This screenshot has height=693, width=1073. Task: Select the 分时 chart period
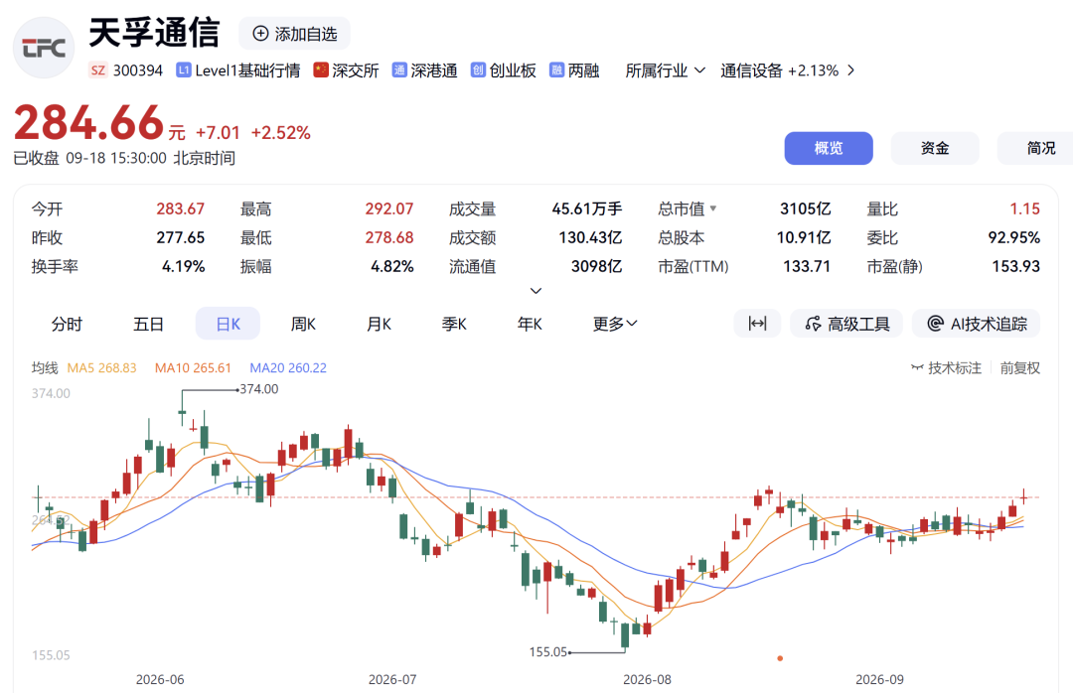click(67, 325)
